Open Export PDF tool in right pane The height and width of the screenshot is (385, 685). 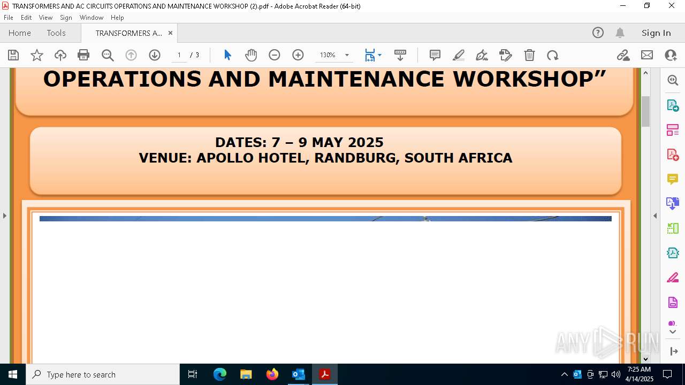click(673, 105)
